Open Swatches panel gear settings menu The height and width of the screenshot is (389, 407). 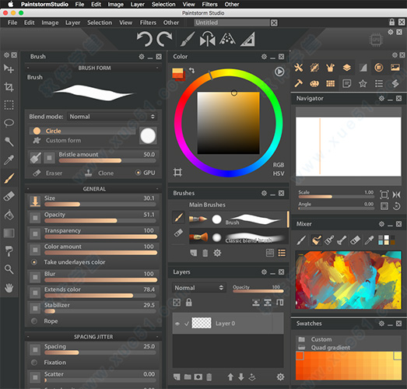(381, 324)
